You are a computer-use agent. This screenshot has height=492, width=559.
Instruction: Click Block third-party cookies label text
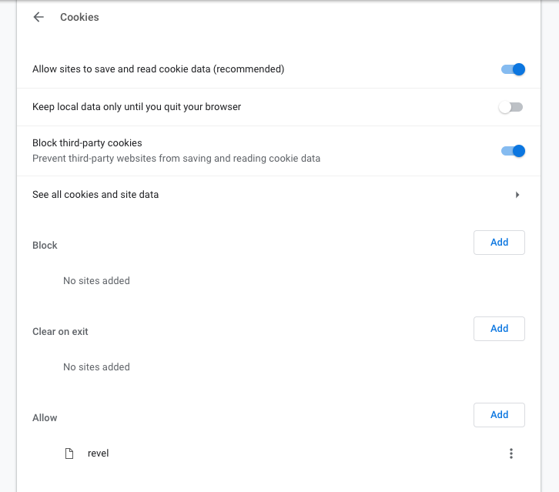pyautogui.click(x=87, y=143)
